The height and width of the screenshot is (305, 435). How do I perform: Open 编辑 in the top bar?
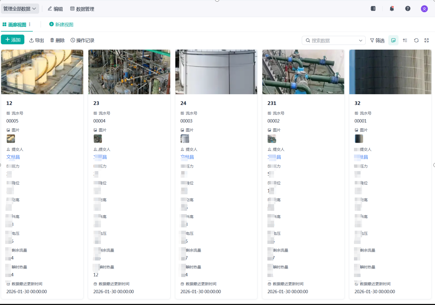coord(55,9)
